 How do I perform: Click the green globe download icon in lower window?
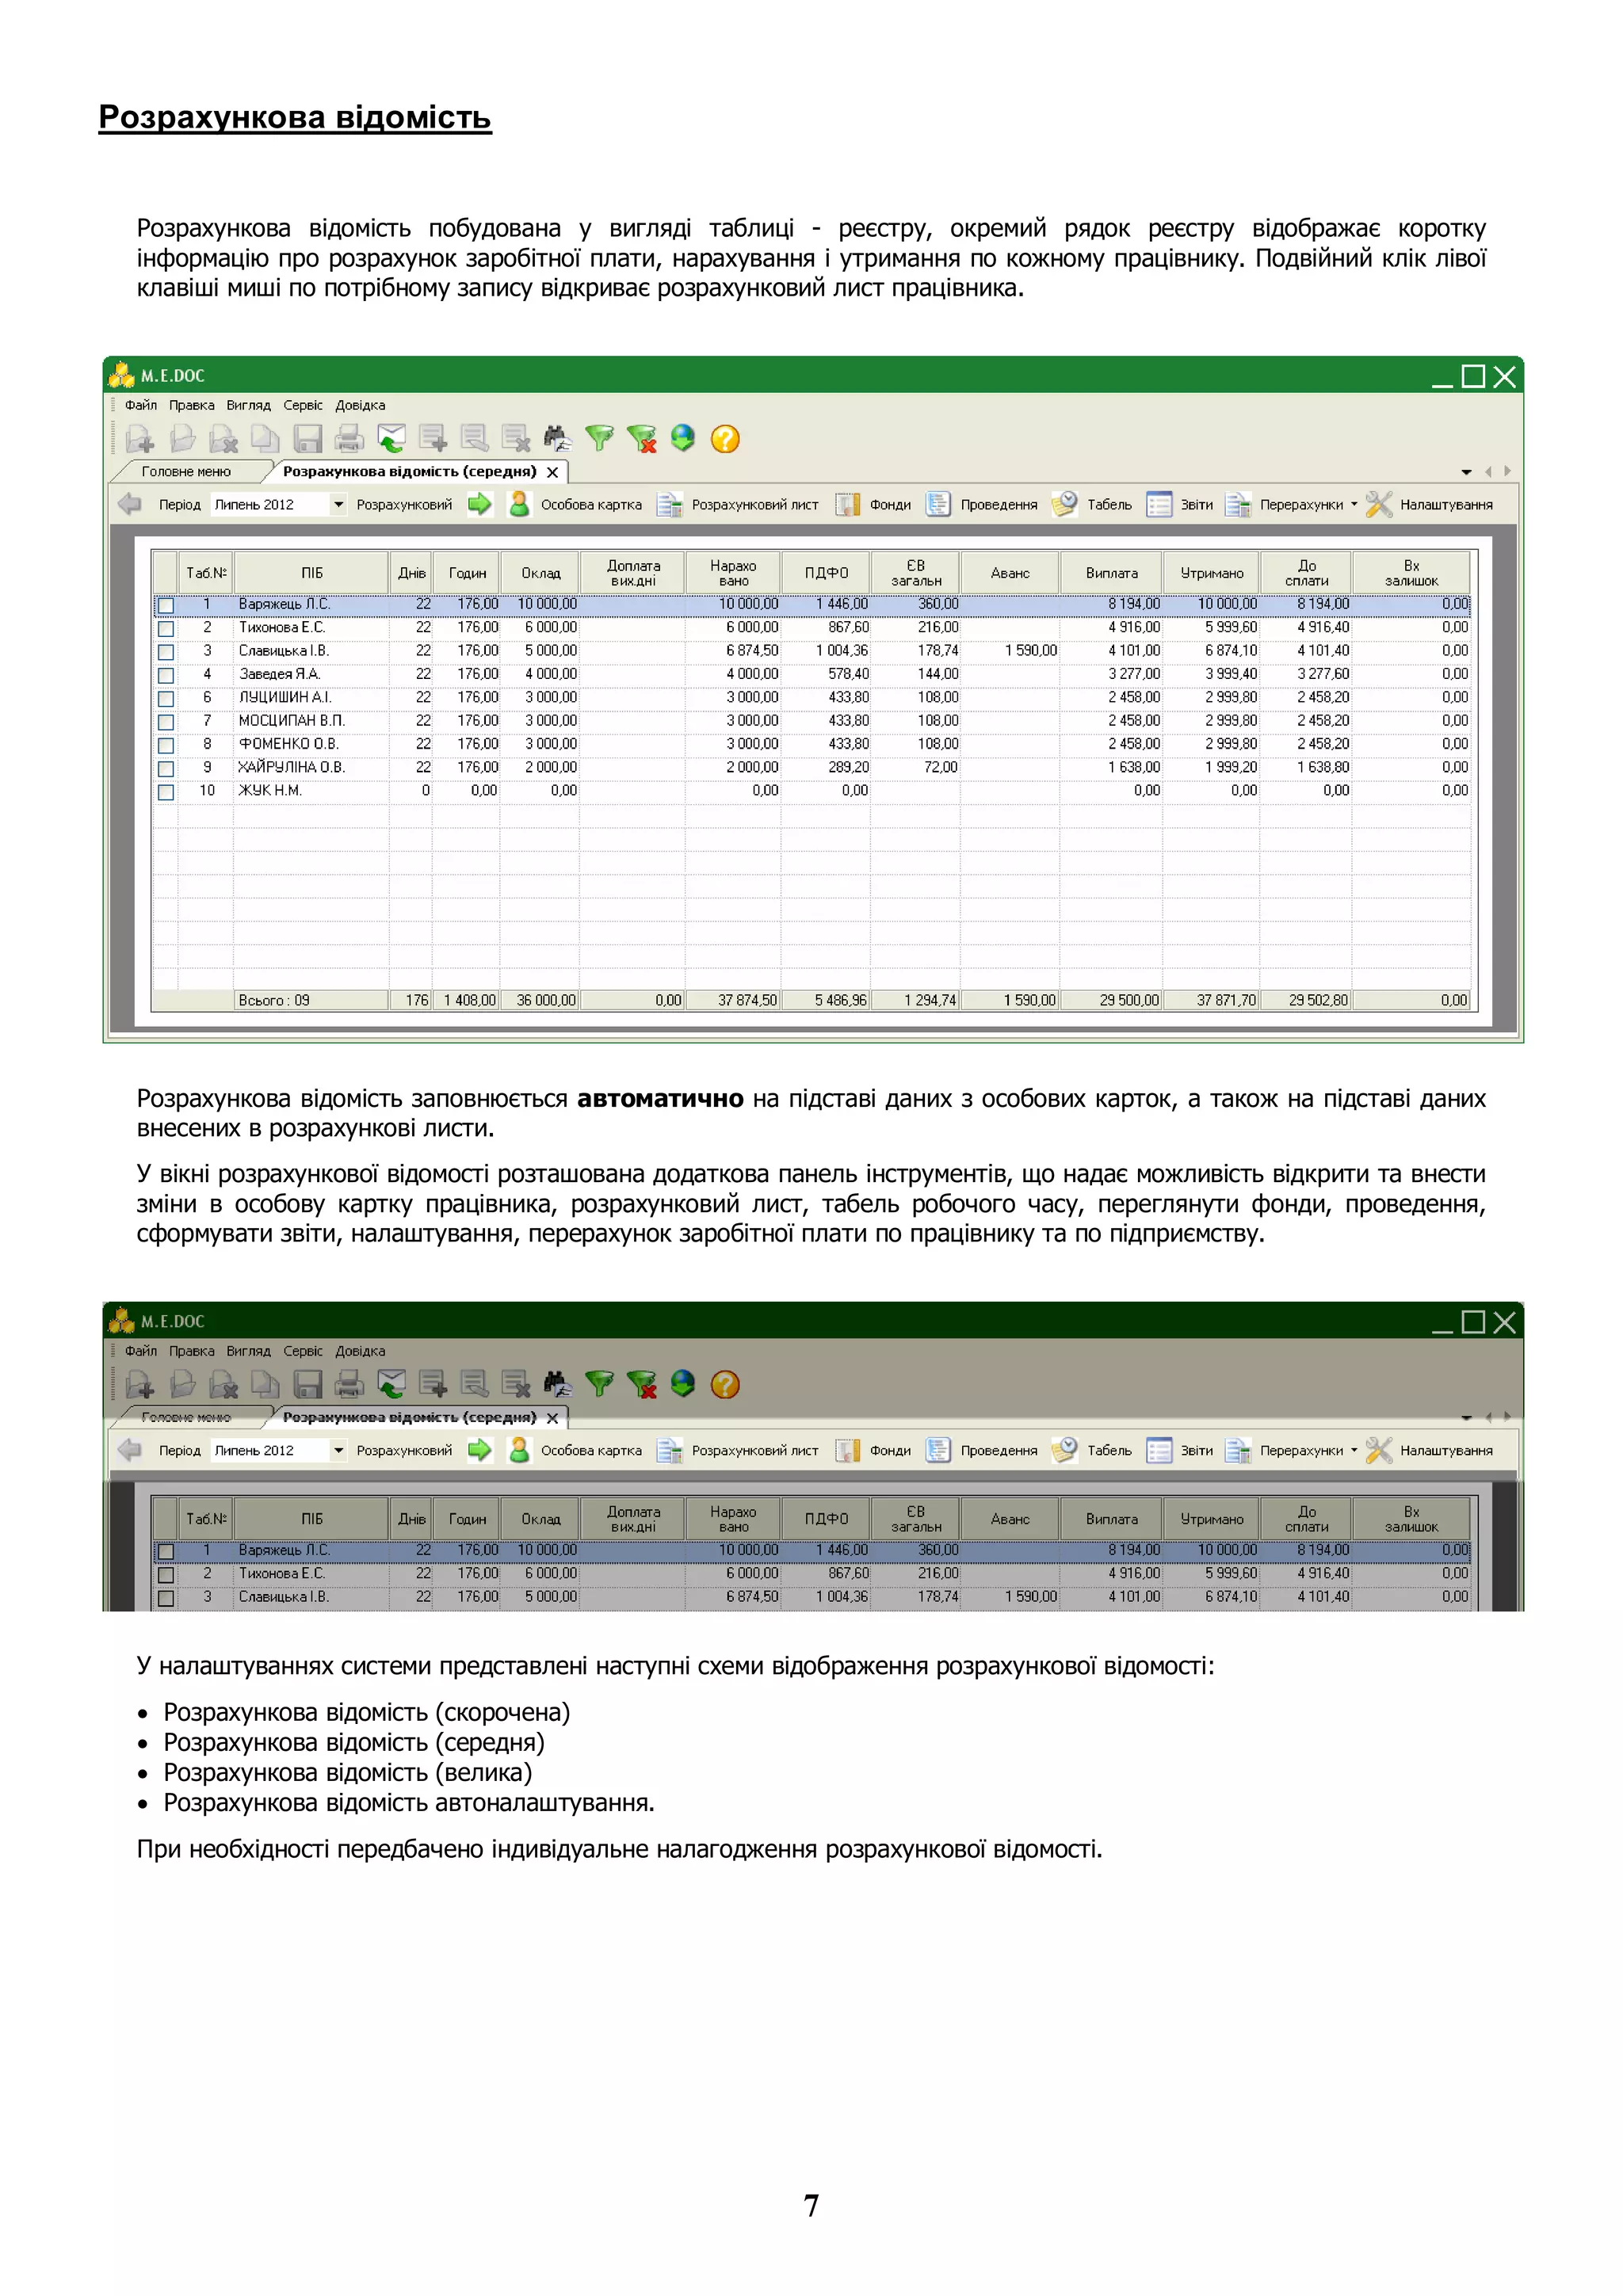point(683,1384)
